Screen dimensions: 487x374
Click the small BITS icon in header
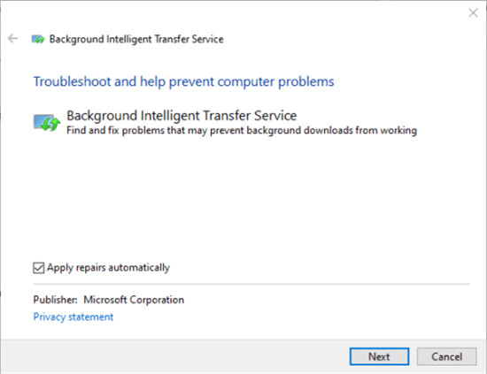(38, 39)
